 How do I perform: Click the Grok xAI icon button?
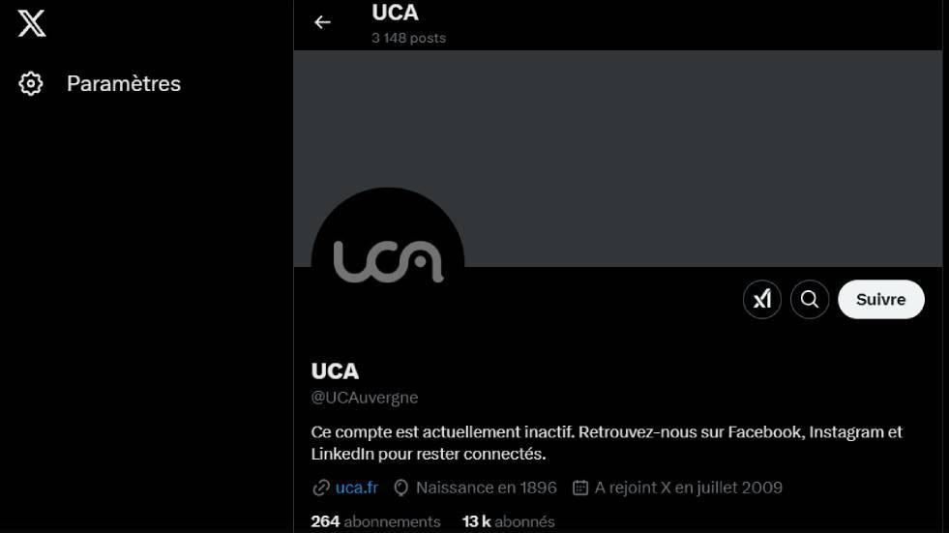pyautogui.click(x=762, y=299)
